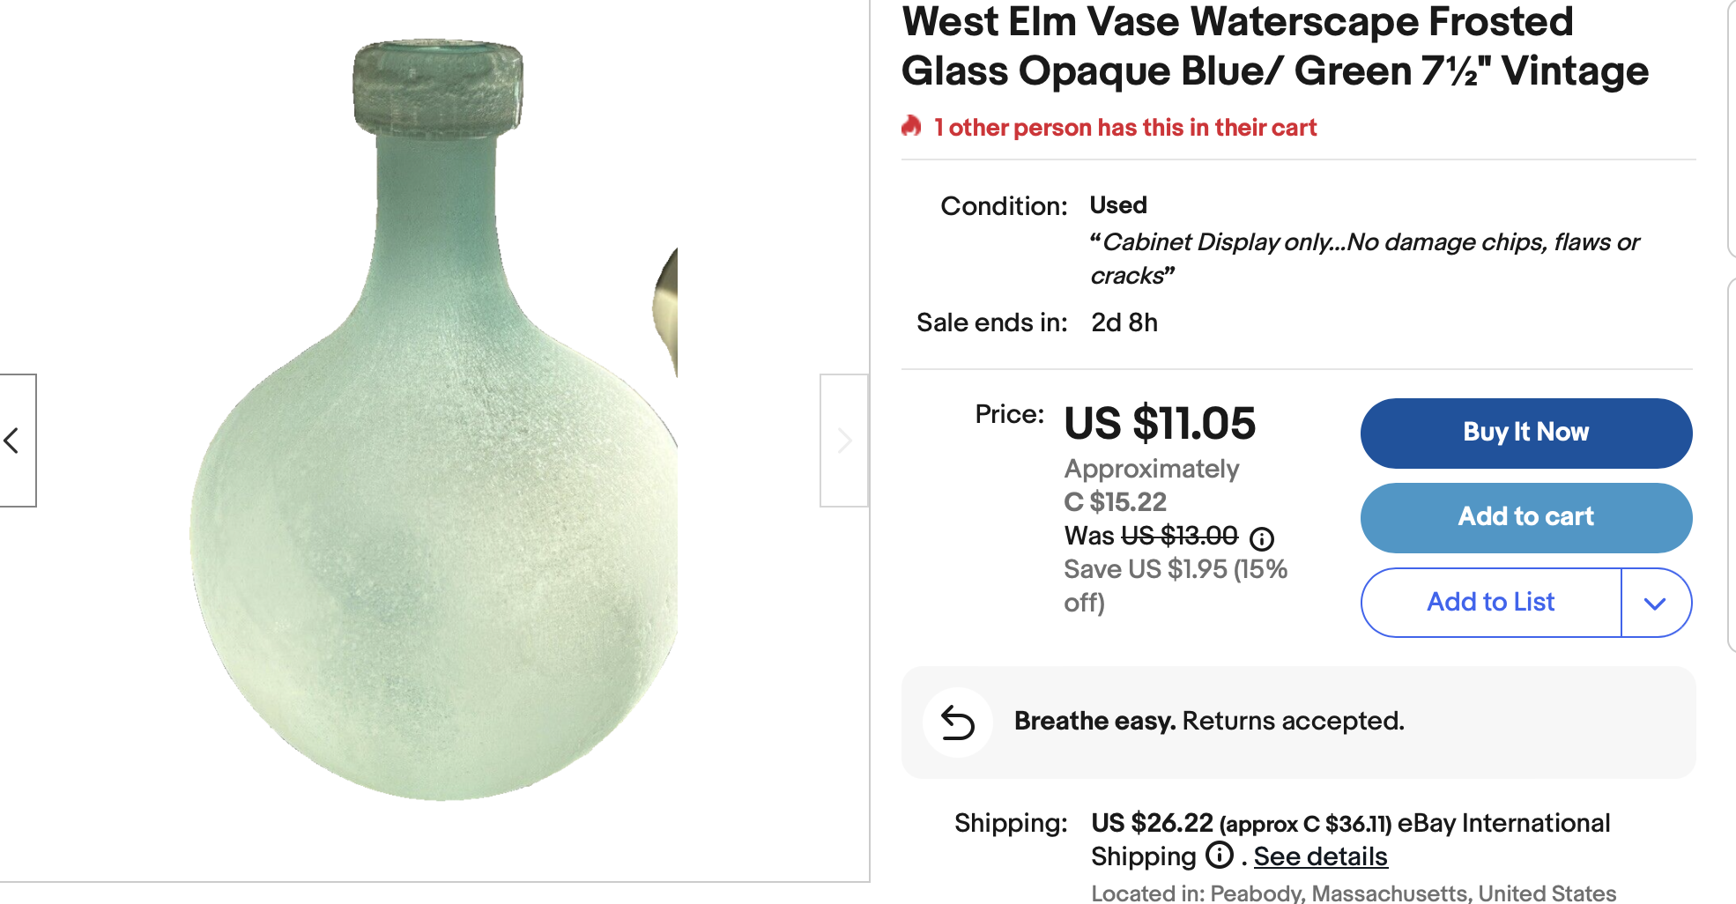This screenshot has height=904, width=1736.
Task: Click the Located in Peabody, Massachusetts text
Action: click(1354, 893)
